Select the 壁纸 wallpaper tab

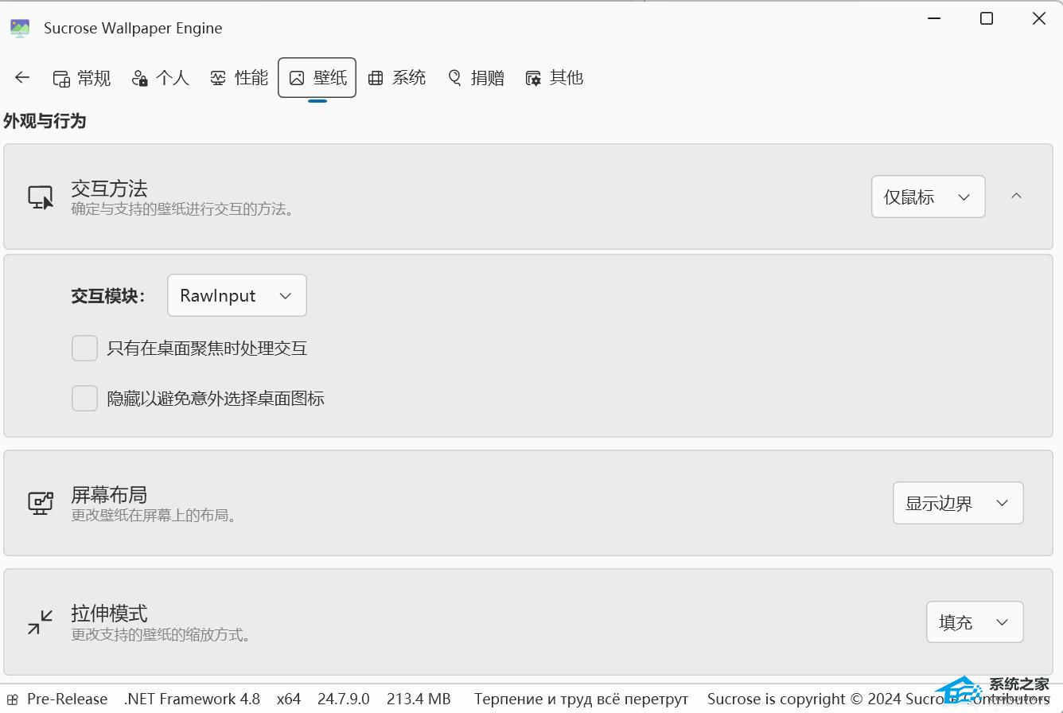[x=317, y=78]
